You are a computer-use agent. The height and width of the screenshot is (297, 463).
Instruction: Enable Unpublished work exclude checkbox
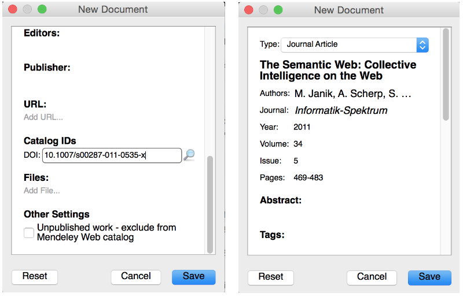[x=29, y=233]
